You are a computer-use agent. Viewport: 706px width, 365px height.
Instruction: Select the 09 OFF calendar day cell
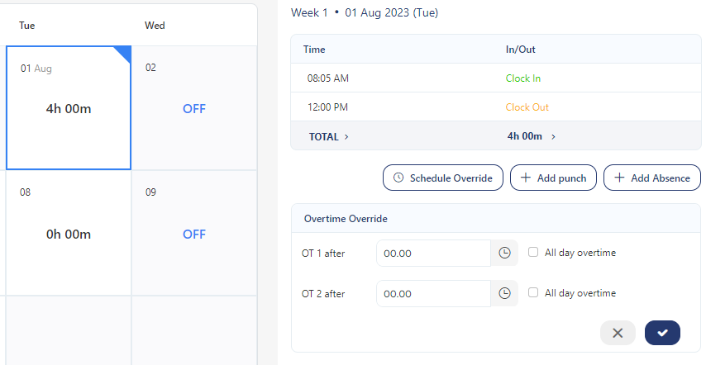click(193, 234)
